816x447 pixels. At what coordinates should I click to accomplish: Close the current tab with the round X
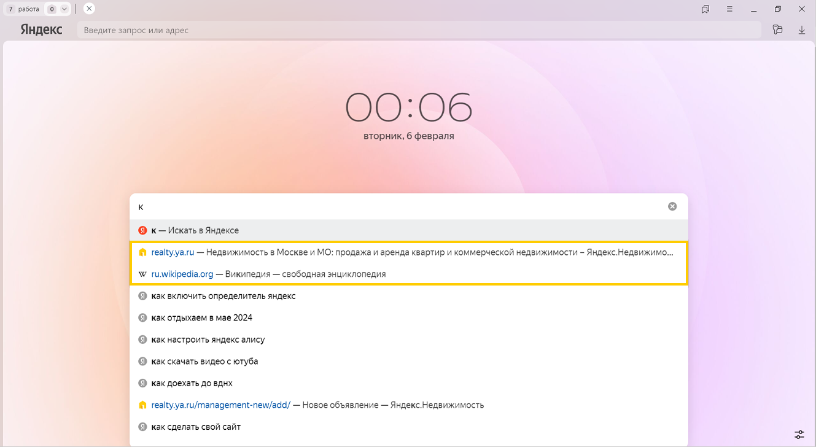[x=89, y=9]
